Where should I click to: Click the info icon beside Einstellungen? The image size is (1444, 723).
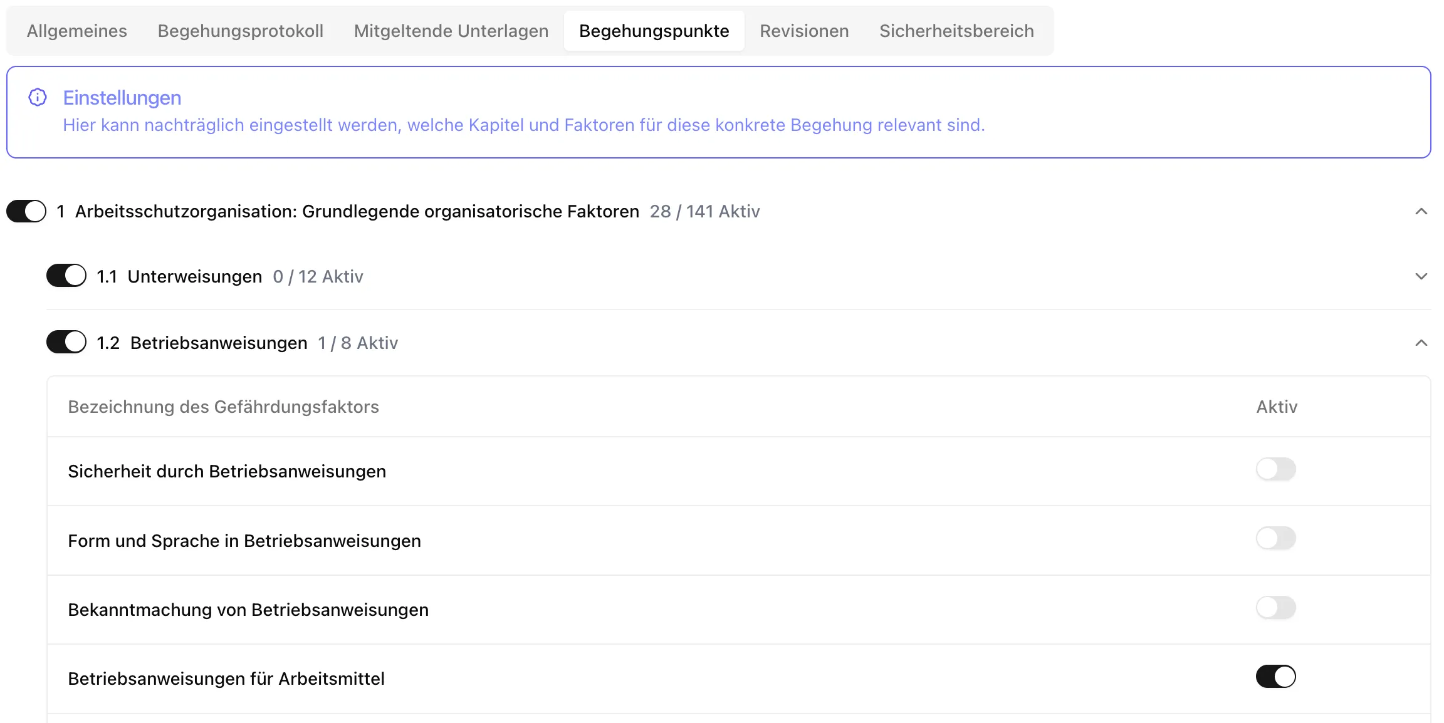coord(38,98)
